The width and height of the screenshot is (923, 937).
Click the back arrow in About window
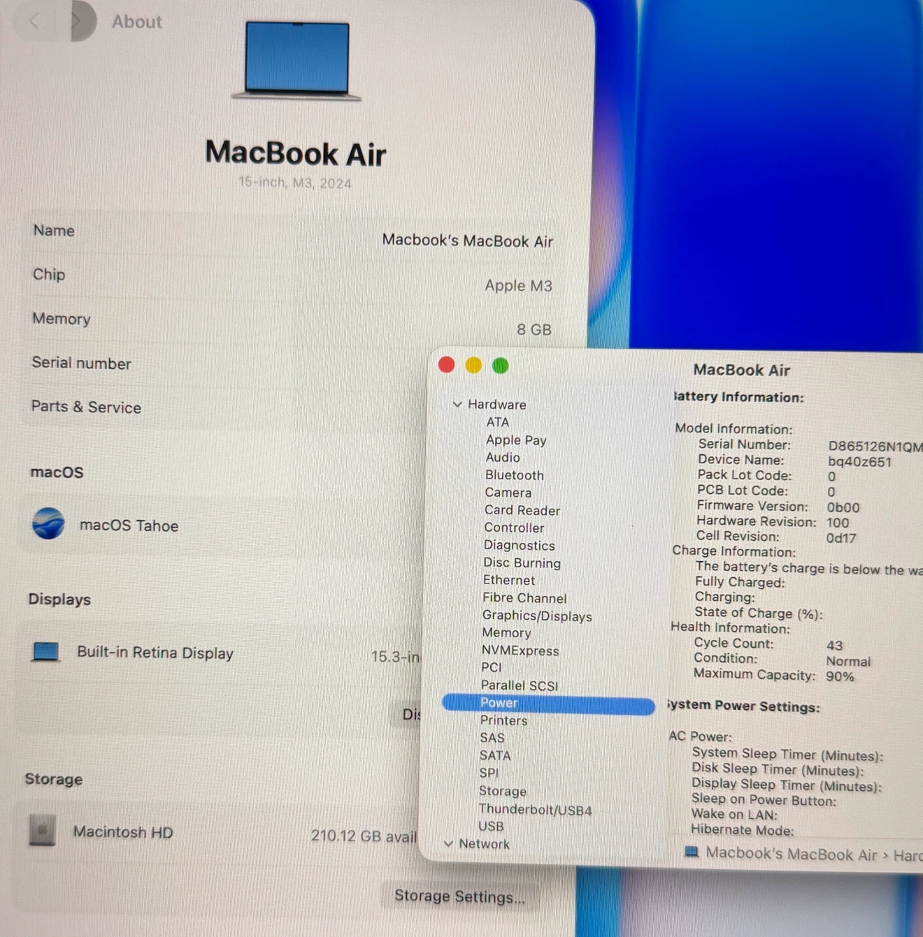[x=34, y=21]
